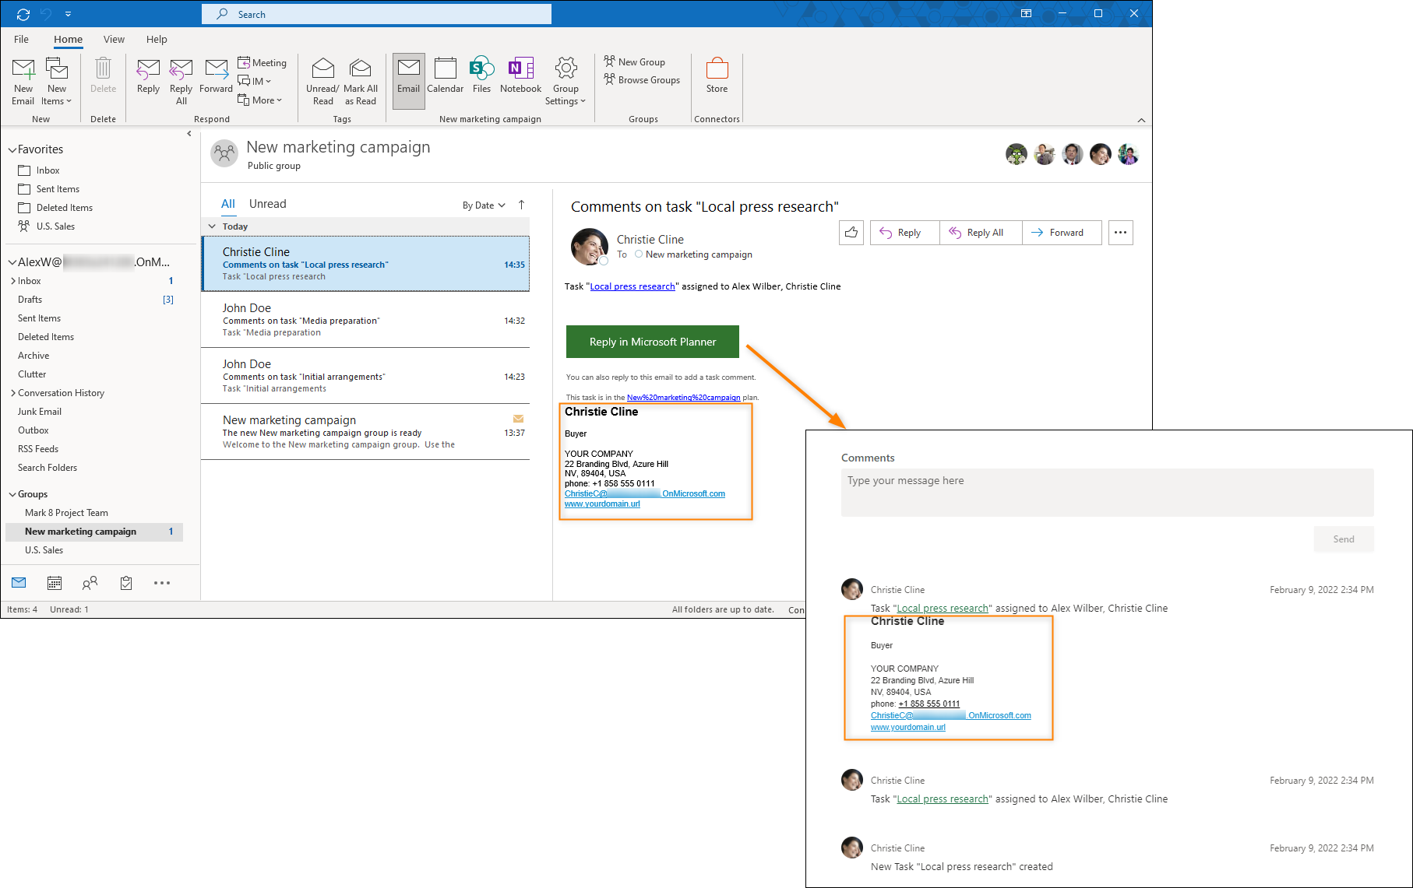The width and height of the screenshot is (1413, 888).
Task: Click the Delete icon in ribbon
Action: tap(103, 75)
